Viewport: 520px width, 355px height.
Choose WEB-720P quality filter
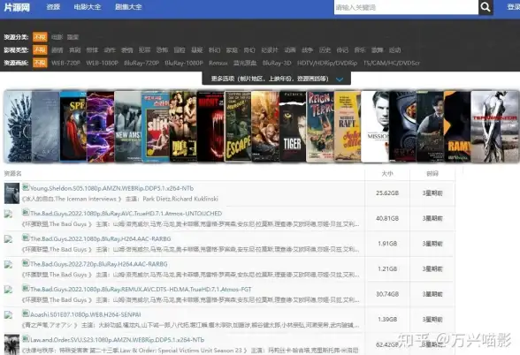tap(65, 63)
